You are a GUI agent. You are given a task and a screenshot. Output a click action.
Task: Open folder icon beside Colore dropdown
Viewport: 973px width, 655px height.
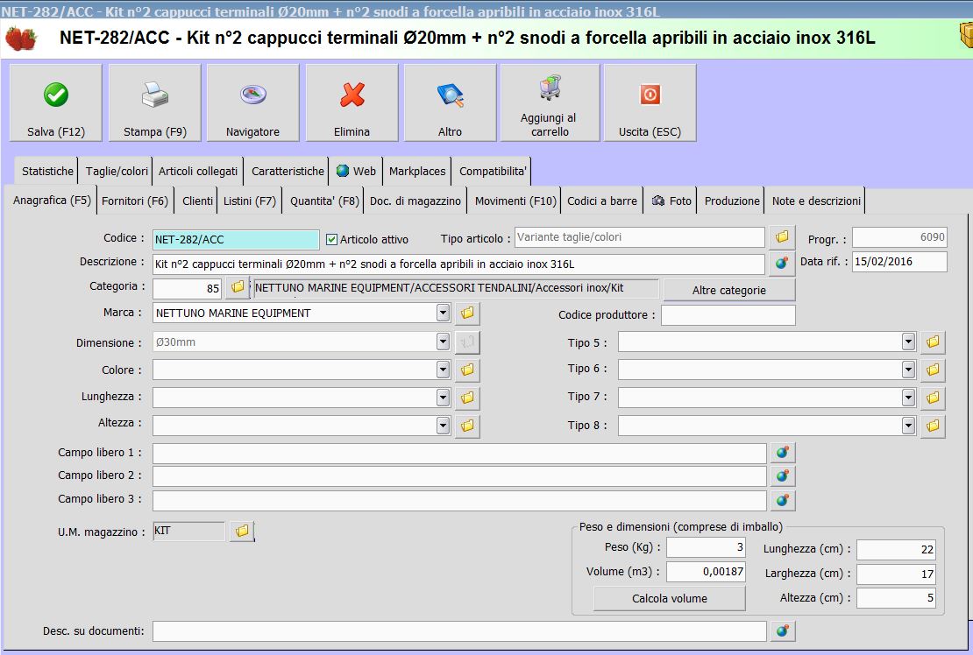point(467,370)
